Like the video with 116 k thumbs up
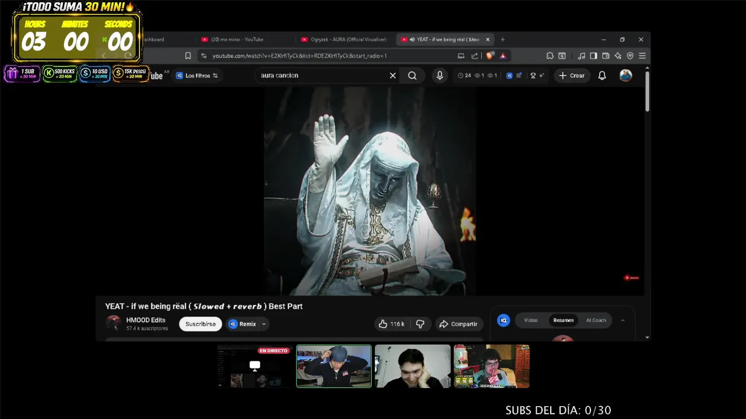The image size is (746, 419). (392, 324)
